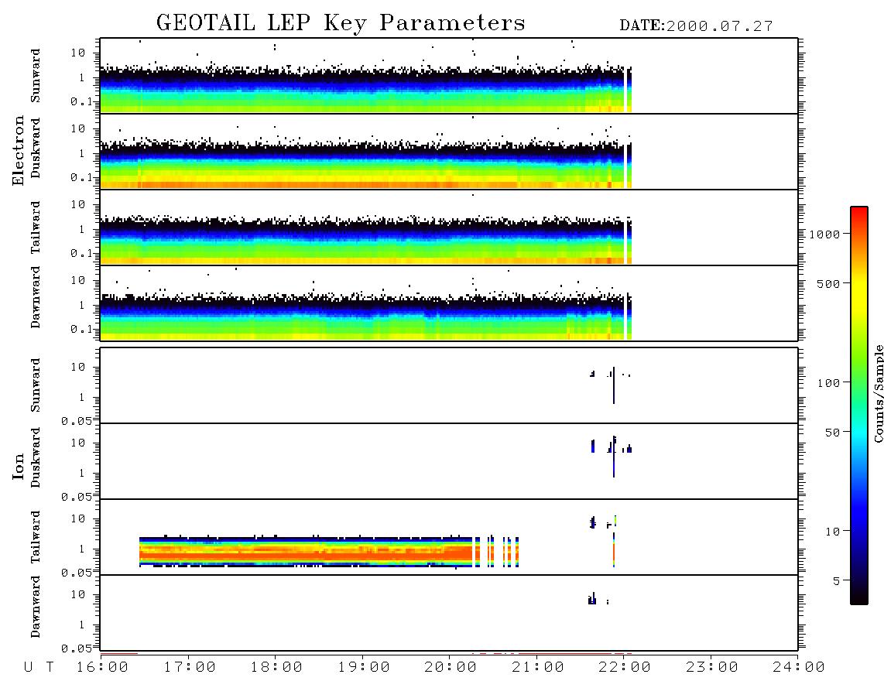
Task: Click the 23:00 time tick label
Action: pyautogui.click(x=711, y=667)
